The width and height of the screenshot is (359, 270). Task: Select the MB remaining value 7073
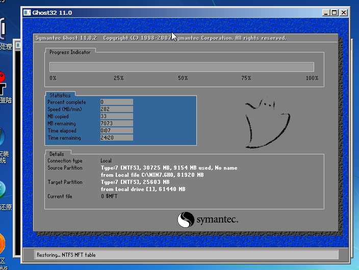click(117, 123)
